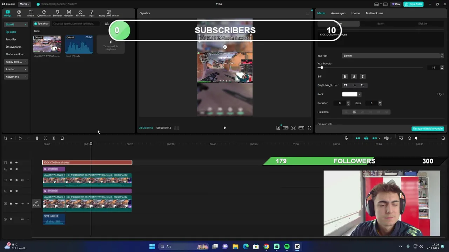Screen dimensions: 449x252
Task: Select the Ön ayarlarım sidebar item
Action: [13, 47]
